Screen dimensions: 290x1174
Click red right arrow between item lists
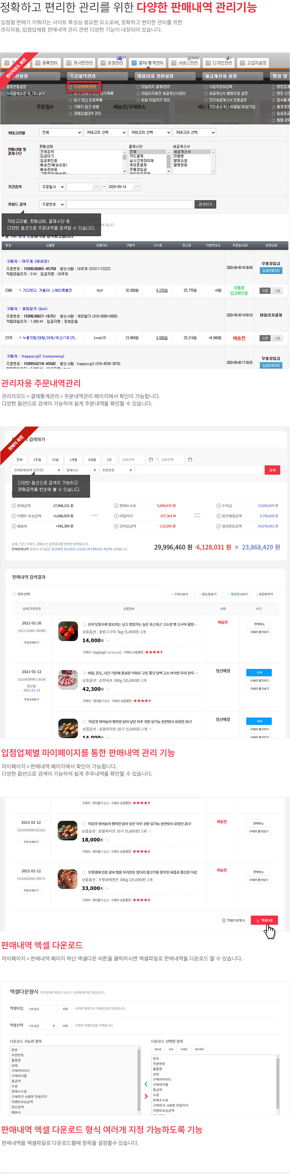pyautogui.click(x=146, y=1096)
